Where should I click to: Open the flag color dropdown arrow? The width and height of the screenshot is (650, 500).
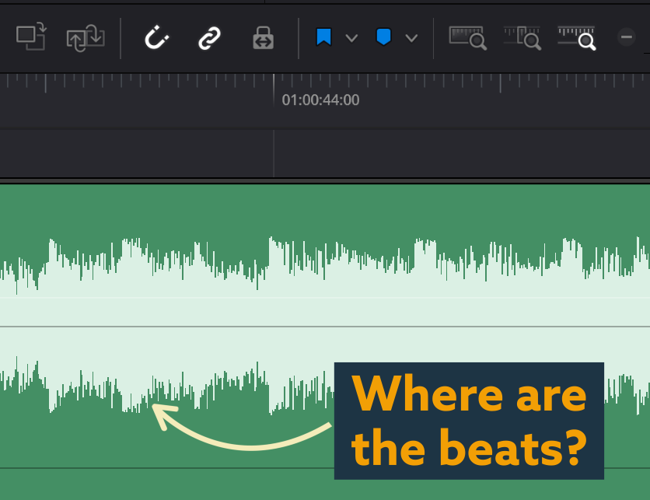(351, 38)
